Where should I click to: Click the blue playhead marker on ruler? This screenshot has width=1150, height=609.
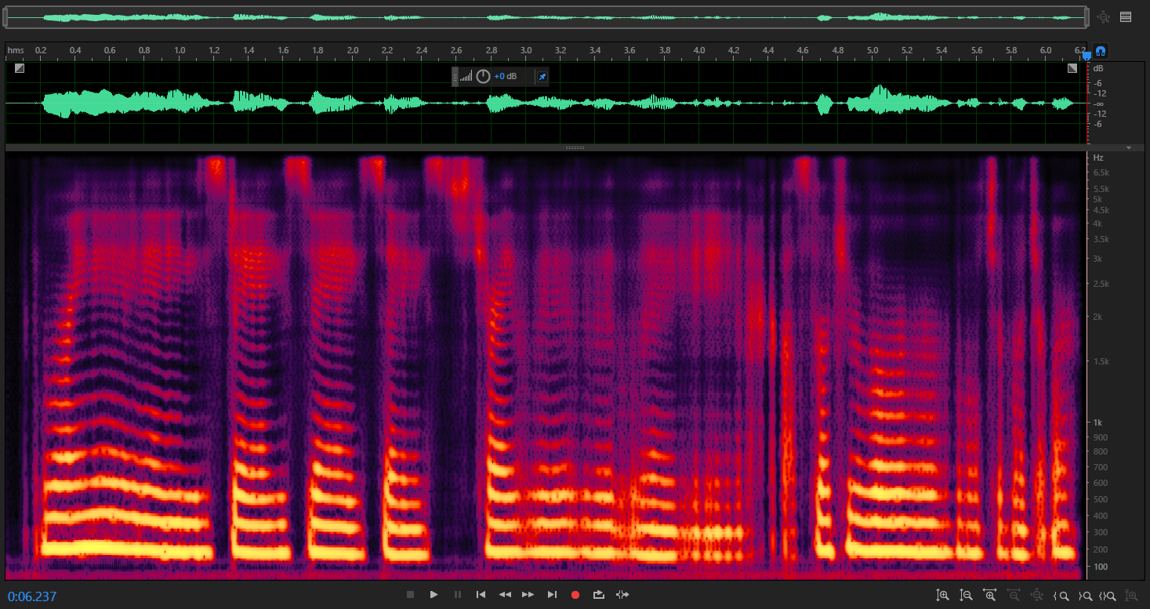tap(1087, 55)
